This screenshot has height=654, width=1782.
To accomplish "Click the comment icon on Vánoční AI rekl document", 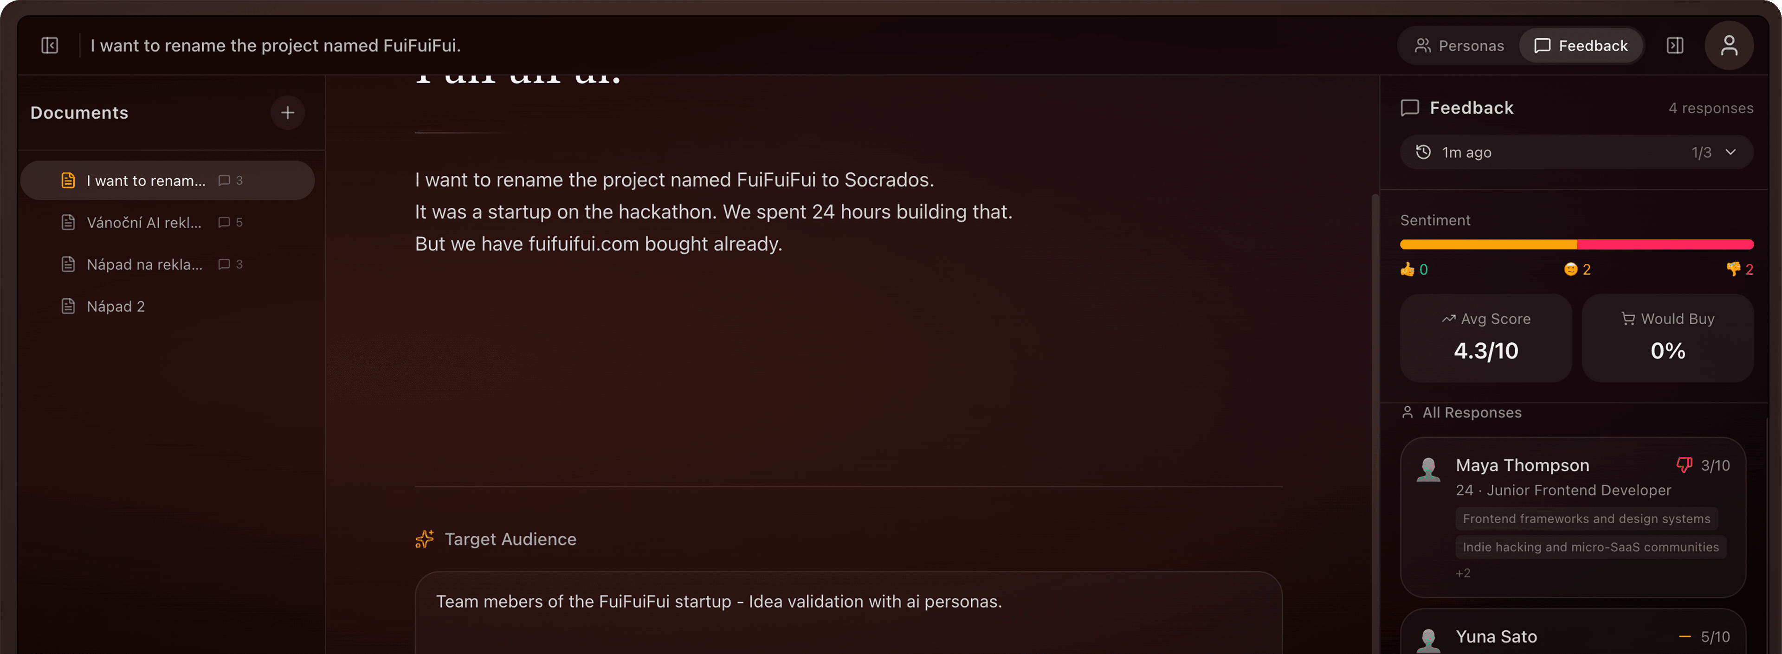I will (x=223, y=222).
